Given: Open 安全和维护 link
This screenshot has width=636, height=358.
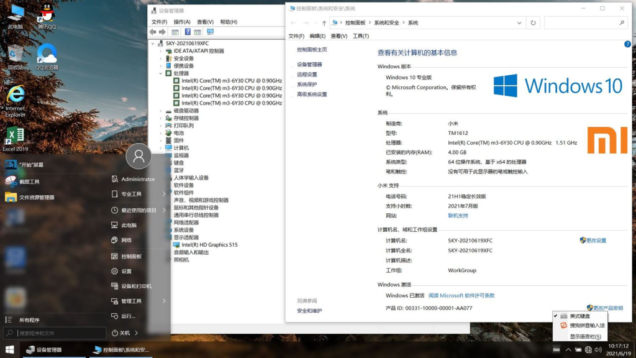Looking at the screenshot, I should coord(309,311).
